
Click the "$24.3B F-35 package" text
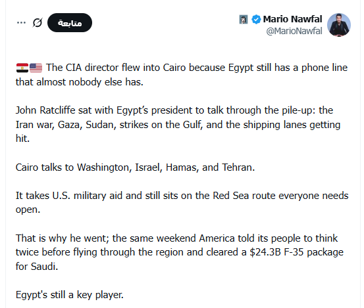coord(296,252)
